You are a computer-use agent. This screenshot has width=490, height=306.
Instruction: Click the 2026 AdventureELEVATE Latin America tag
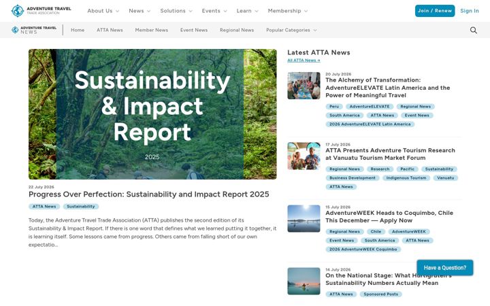[370, 124]
